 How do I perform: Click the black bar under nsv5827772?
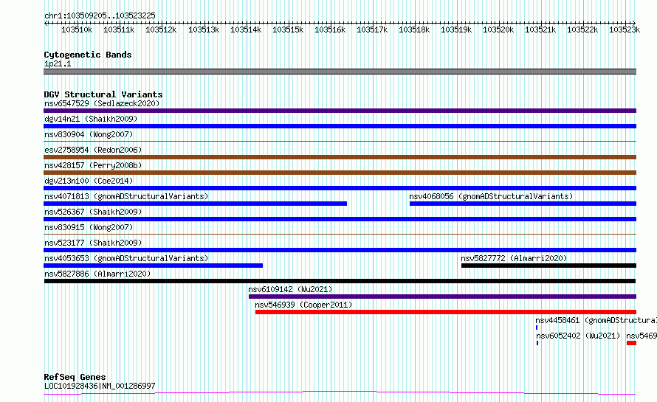coord(549,266)
